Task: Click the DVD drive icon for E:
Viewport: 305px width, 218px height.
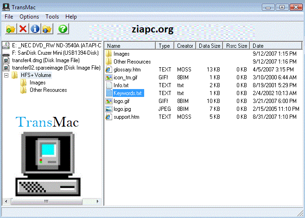Action: coord(6,45)
